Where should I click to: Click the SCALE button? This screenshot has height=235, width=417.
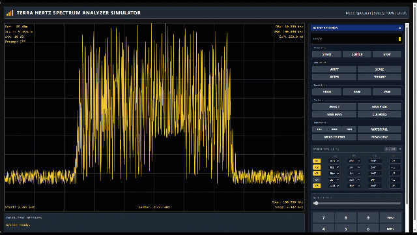[x=379, y=69]
